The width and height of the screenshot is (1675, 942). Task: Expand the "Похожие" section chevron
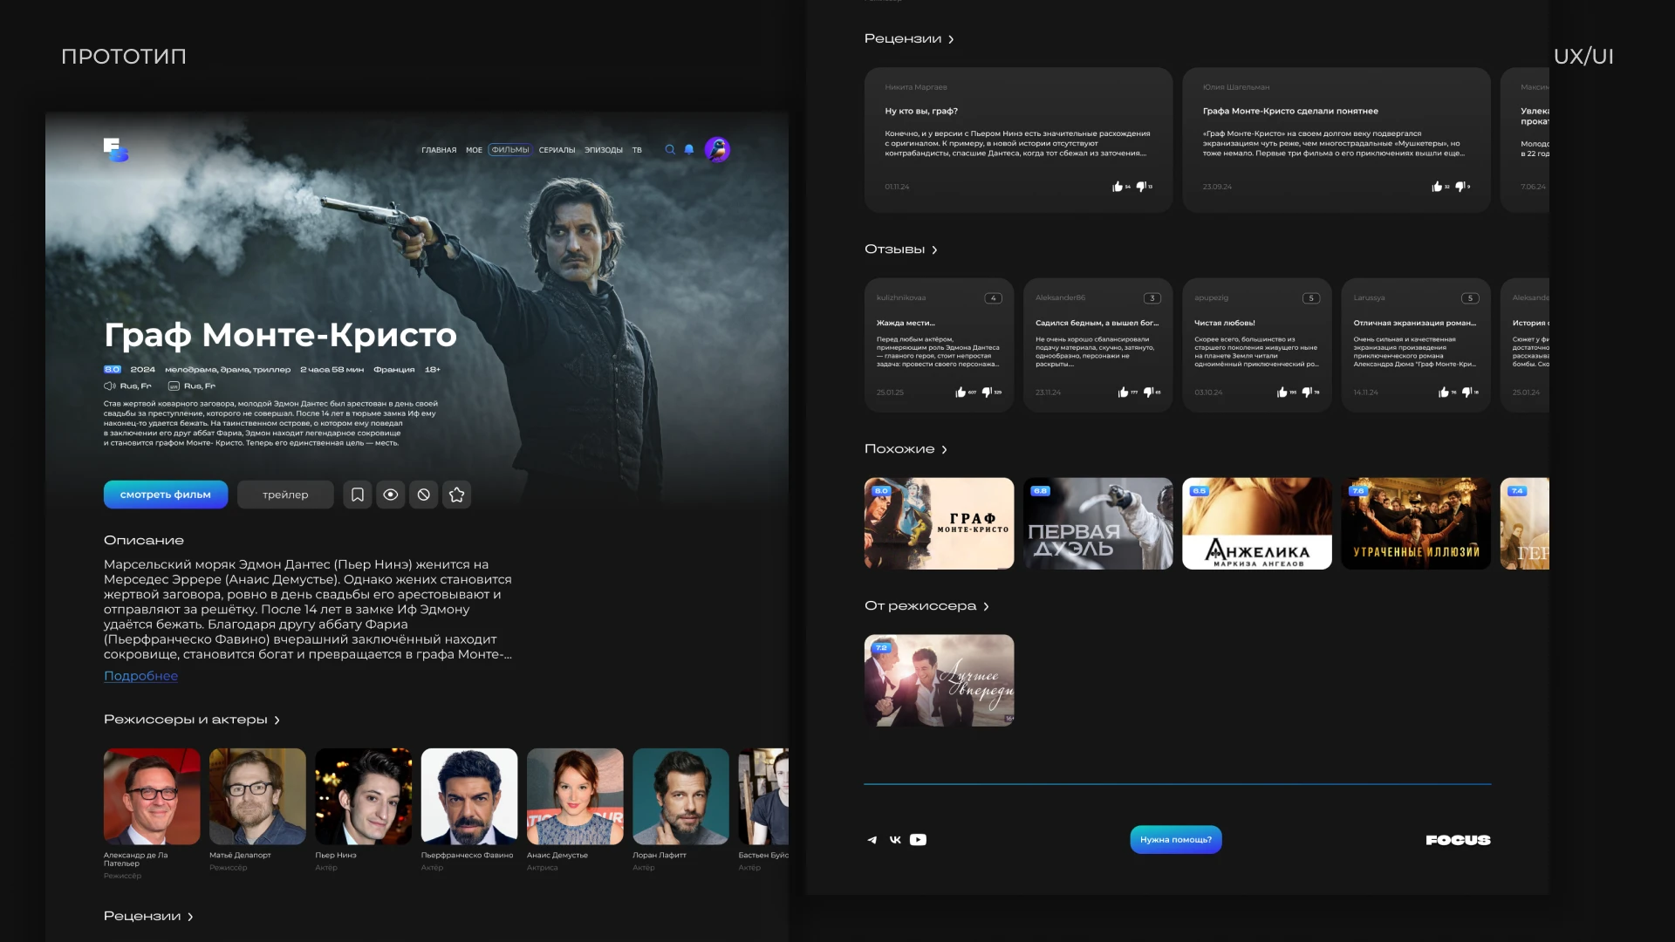(x=944, y=450)
